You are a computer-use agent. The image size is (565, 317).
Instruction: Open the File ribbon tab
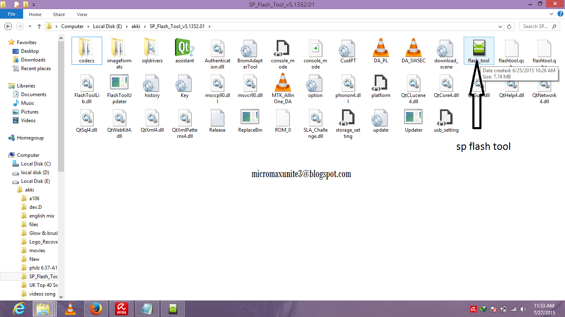pyautogui.click(x=12, y=14)
